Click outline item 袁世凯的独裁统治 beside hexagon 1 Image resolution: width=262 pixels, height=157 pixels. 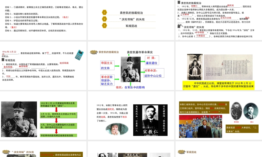coord(131,13)
